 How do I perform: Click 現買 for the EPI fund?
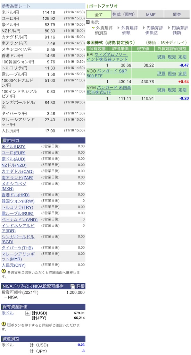(161, 57)
